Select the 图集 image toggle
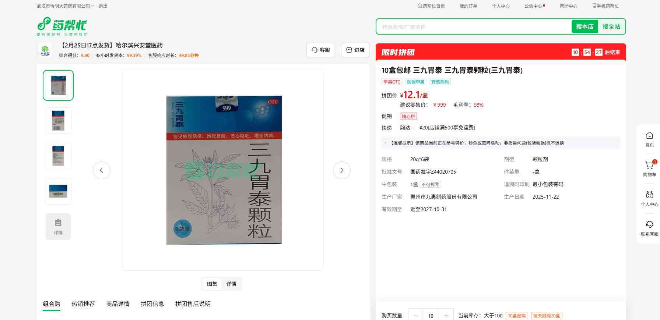The image size is (660, 320). tap(212, 284)
